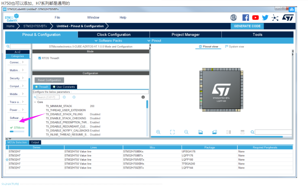The width and height of the screenshot is (308, 188).
Task: Expand the Power category
Action: (x=17, y=110)
